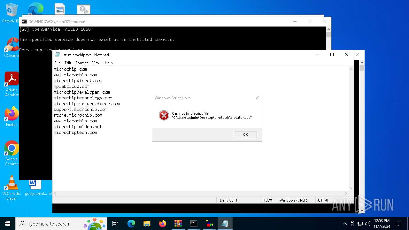Image resolution: width=409 pixels, height=230 pixels.
Task: Select line microchipdeveloper.com
Action: tap(81, 92)
